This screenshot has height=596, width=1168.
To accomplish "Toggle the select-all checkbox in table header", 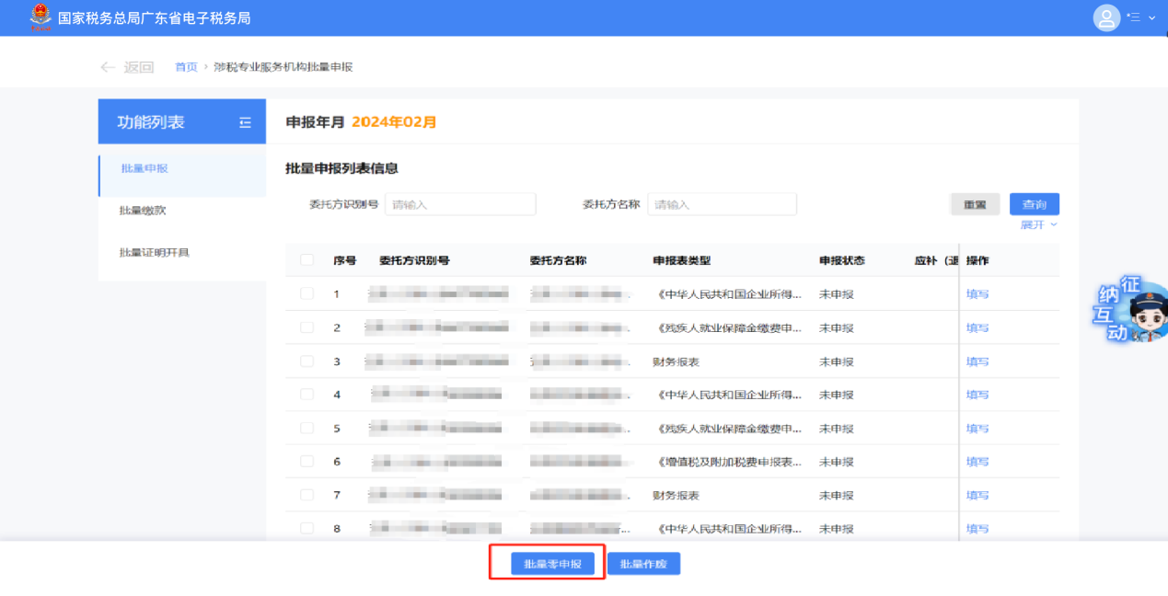I will (x=306, y=260).
